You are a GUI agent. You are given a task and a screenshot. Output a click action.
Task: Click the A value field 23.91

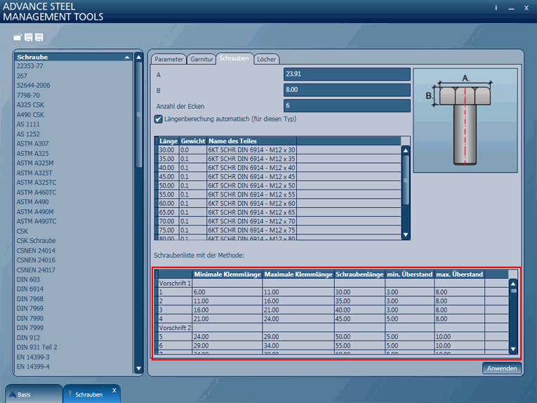[x=347, y=74]
